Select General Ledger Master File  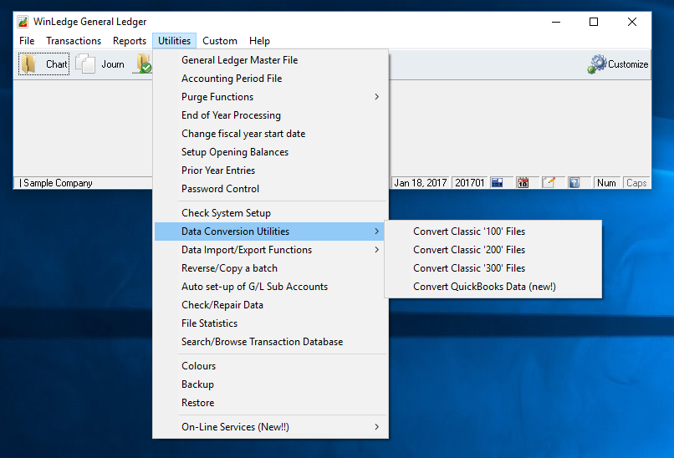pos(239,60)
